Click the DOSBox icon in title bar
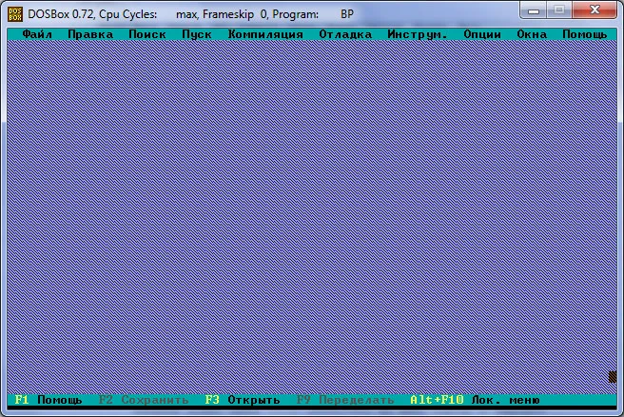This screenshot has height=417, width=624. pyautogui.click(x=15, y=14)
